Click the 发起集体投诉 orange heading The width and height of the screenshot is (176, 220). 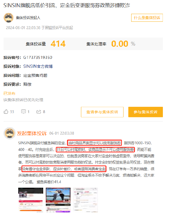tap(32, 133)
